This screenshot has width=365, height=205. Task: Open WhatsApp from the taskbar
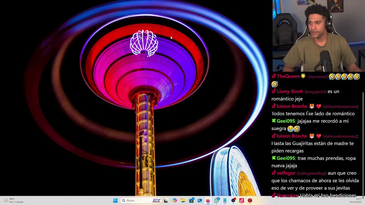click(216, 200)
